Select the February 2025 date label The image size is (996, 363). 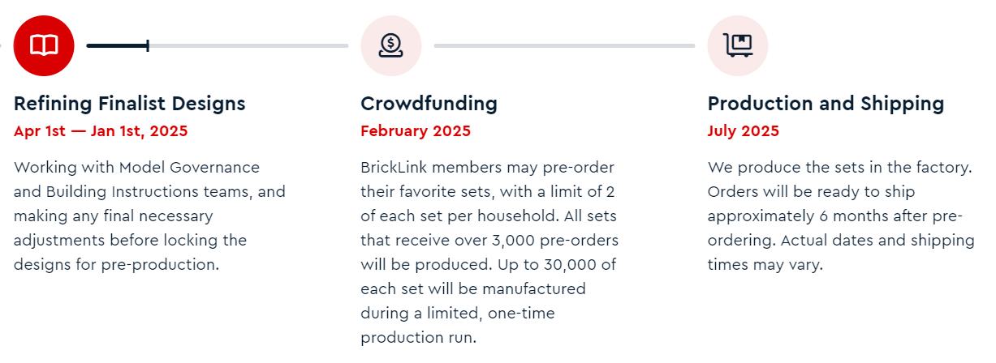click(416, 130)
